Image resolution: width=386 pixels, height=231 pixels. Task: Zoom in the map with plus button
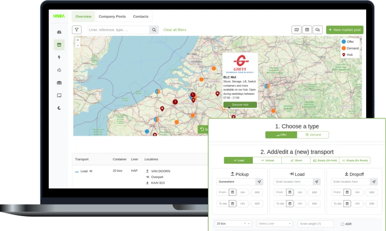point(78,40)
